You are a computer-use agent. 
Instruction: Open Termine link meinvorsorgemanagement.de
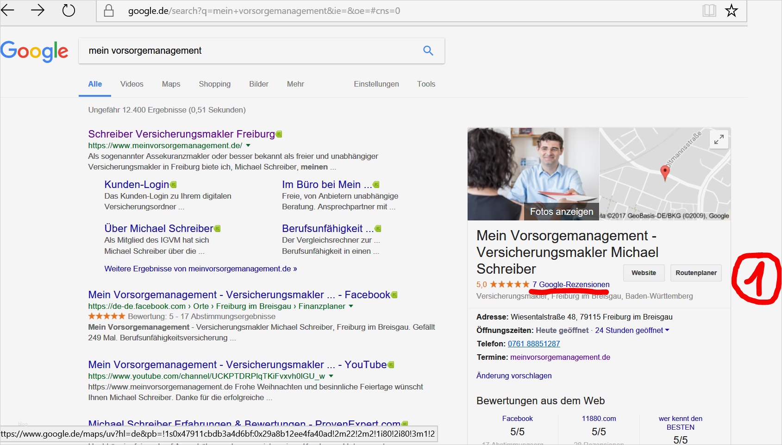tap(560, 357)
